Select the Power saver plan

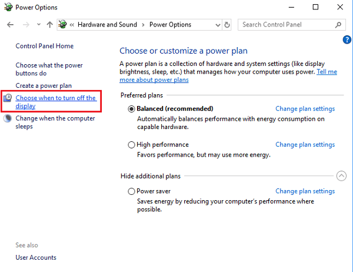pos(131,191)
